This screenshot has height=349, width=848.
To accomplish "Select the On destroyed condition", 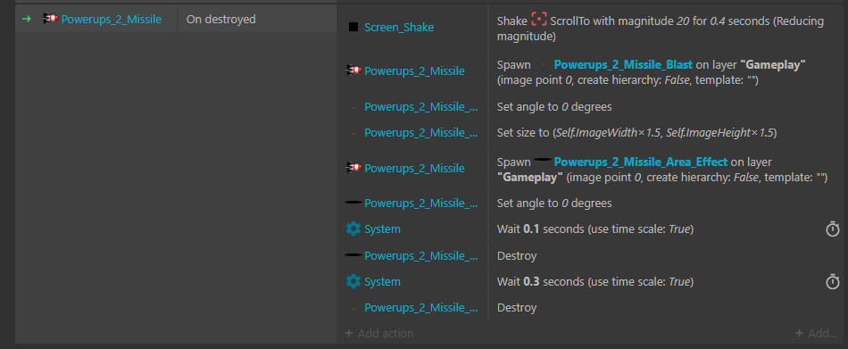I will pos(220,20).
